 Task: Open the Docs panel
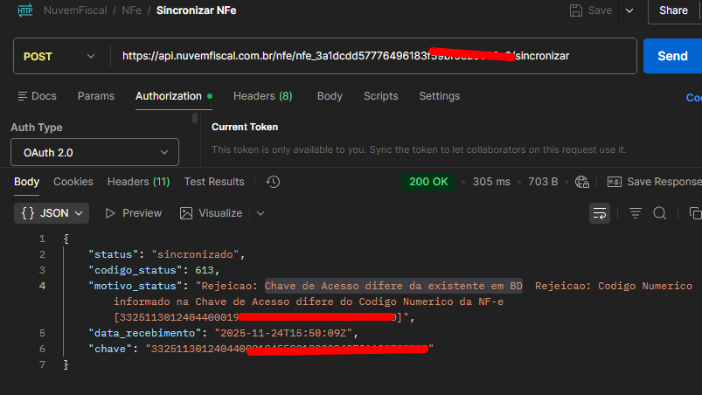[x=37, y=96]
